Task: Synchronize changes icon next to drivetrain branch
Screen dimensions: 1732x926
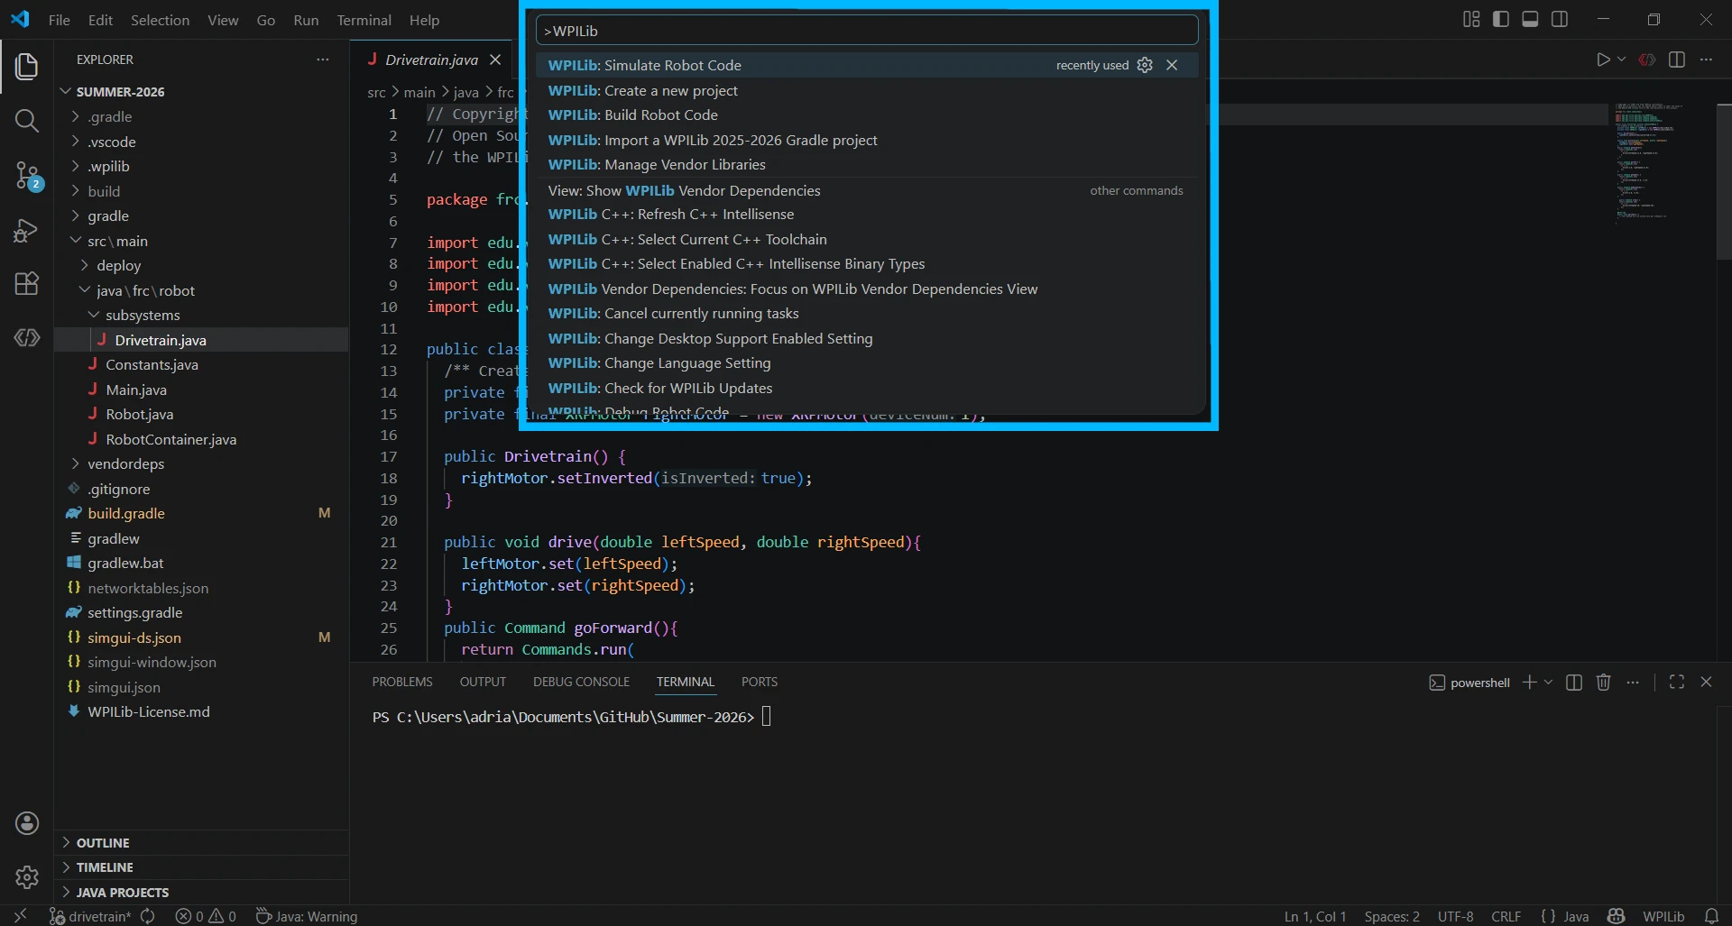Action: click(x=148, y=916)
